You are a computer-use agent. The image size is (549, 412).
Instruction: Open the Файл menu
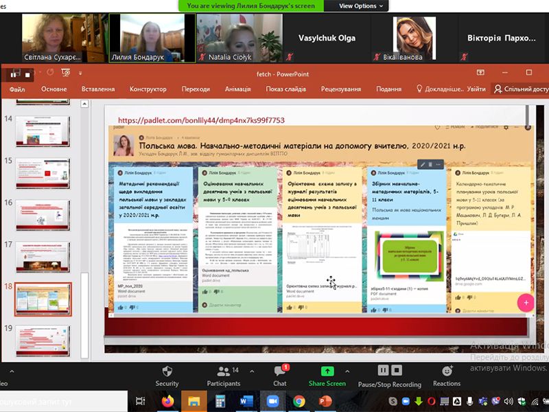coord(16,89)
